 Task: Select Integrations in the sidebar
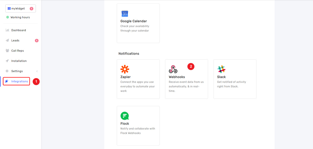(x=19, y=81)
